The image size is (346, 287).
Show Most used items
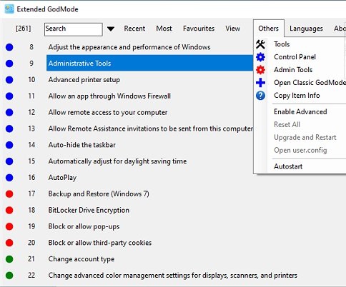point(164,29)
